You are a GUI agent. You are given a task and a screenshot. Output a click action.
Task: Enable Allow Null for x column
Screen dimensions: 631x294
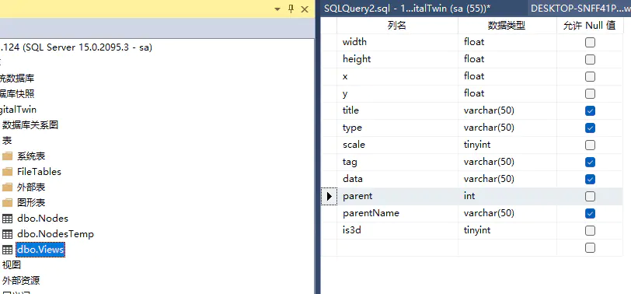590,76
